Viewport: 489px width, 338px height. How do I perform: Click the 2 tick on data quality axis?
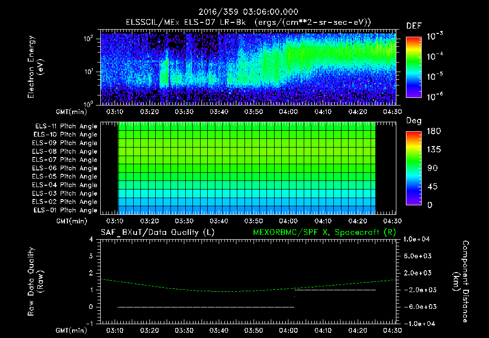click(91, 273)
